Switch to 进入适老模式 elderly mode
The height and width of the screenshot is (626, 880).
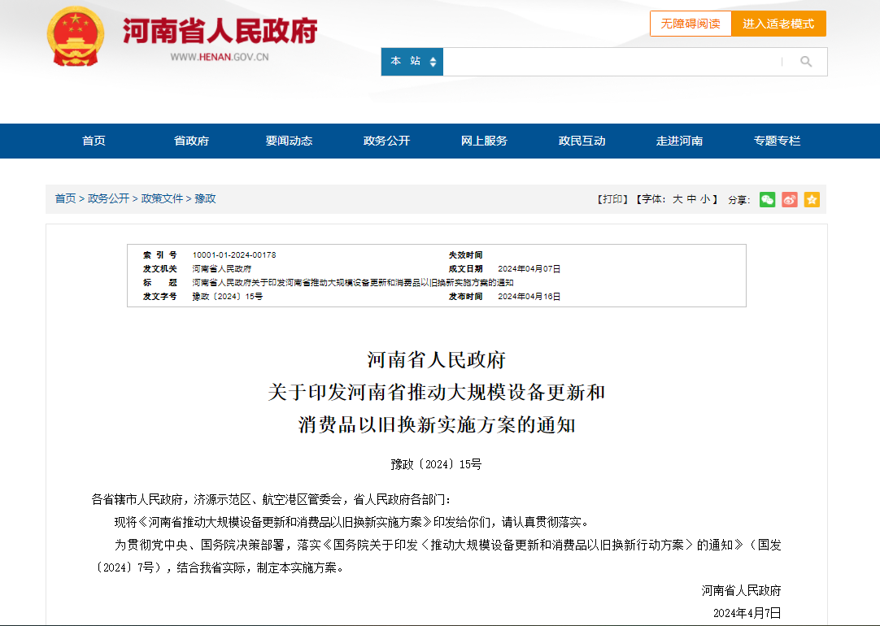pos(778,24)
